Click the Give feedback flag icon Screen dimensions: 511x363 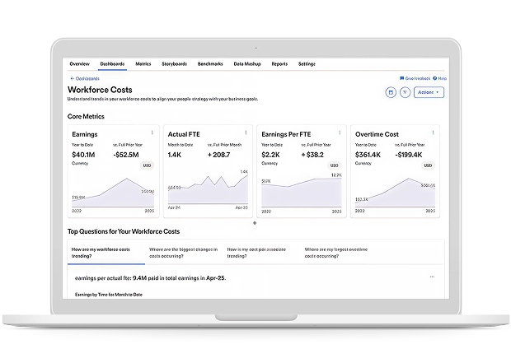coord(402,78)
